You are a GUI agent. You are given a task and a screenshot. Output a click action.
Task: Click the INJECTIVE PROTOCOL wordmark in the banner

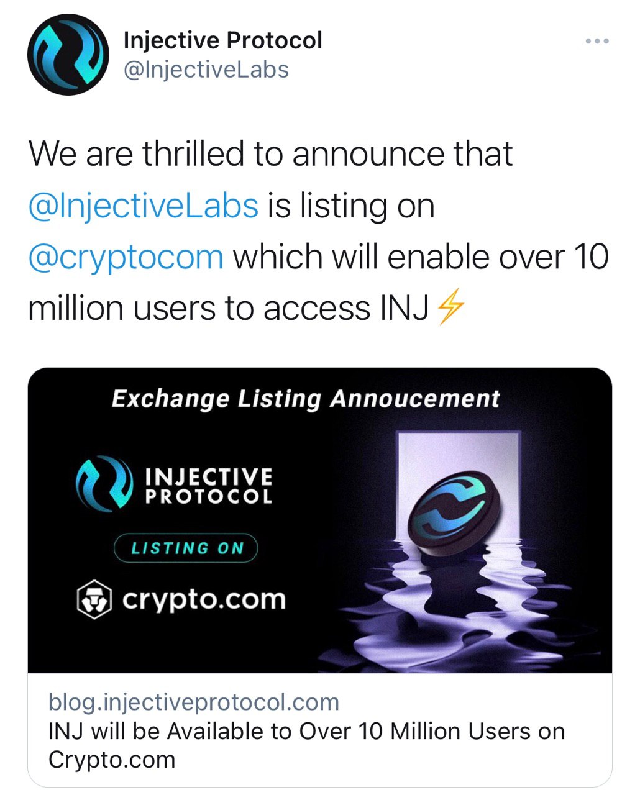208,486
